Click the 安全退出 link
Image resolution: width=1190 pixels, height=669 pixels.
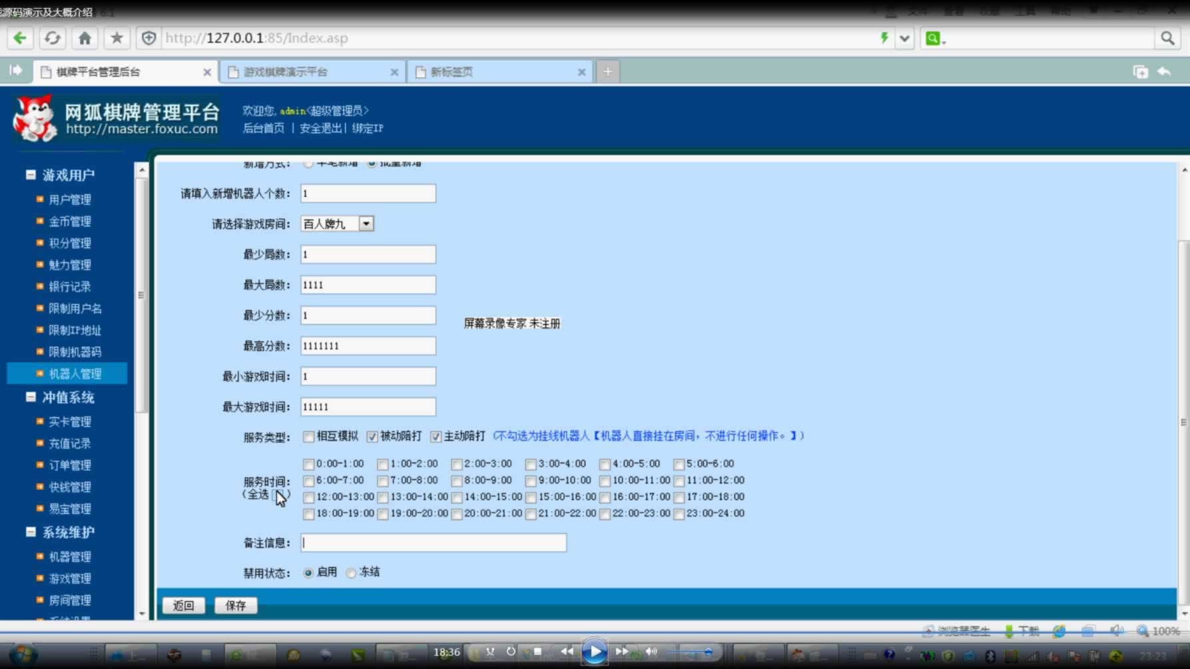coord(320,128)
